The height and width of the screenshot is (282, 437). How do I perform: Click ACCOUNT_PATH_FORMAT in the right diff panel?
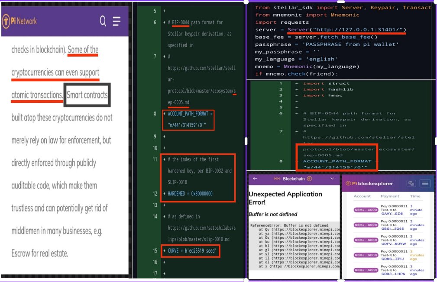pyautogui.click(x=337, y=161)
